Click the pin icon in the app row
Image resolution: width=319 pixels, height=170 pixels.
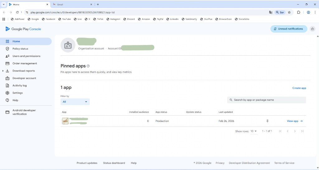tap(267, 121)
